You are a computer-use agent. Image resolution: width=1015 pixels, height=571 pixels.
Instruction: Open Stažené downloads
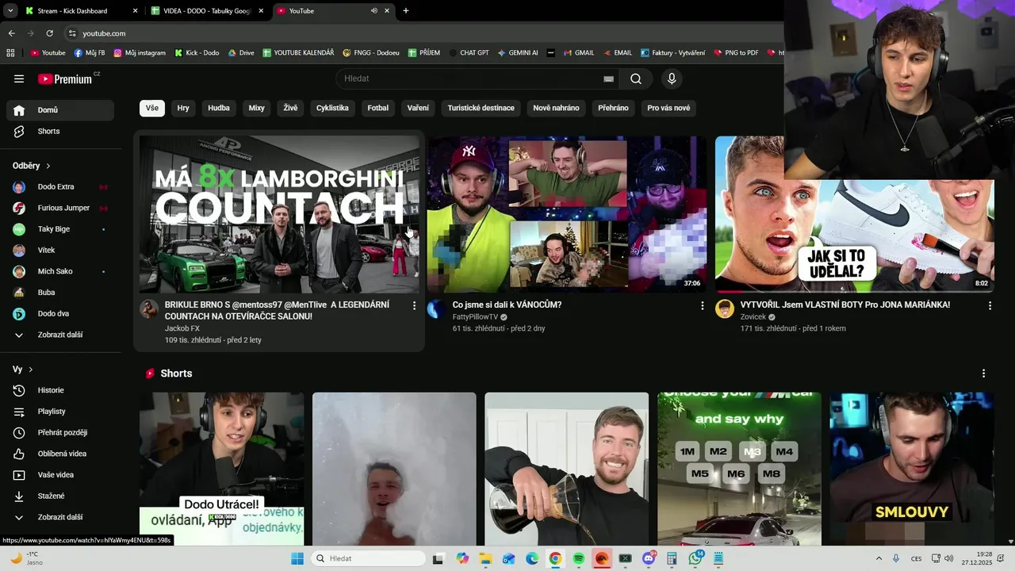pyautogui.click(x=60, y=496)
